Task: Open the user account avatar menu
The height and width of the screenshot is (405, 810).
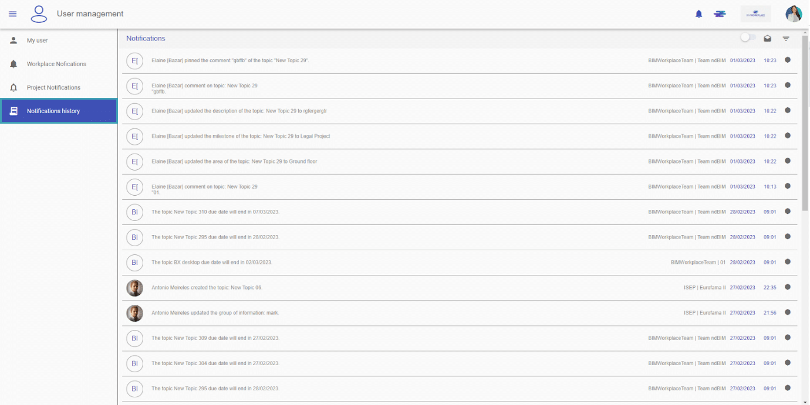Action: pos(794,13)
